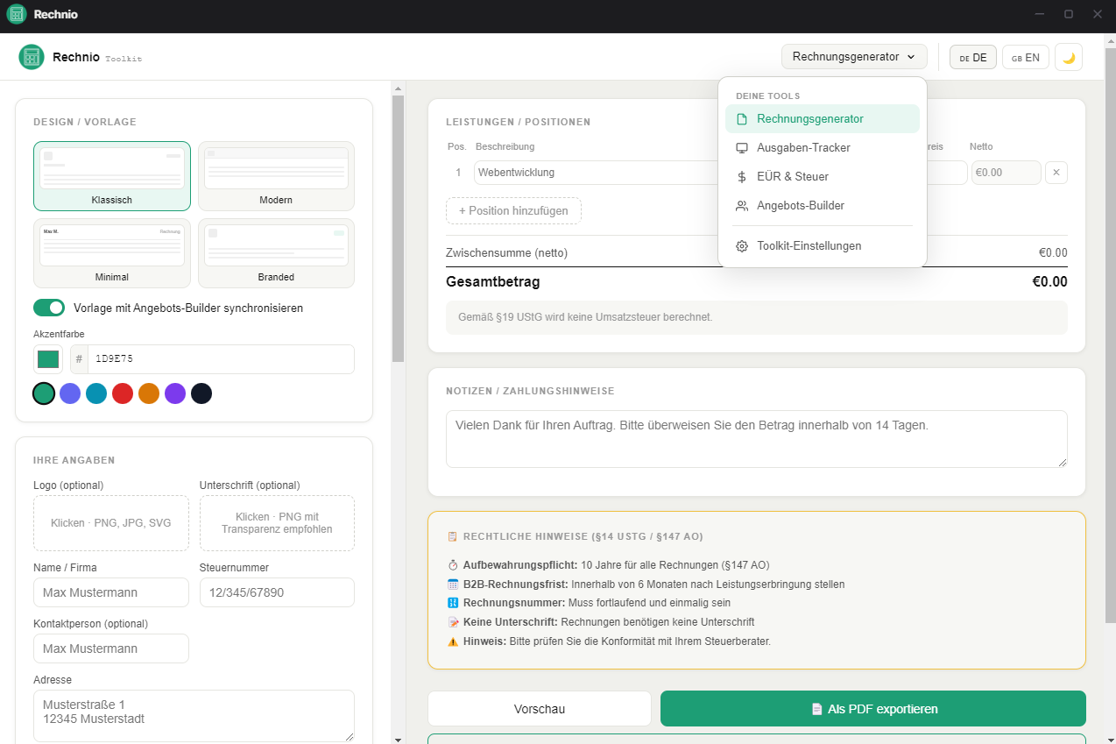Open the Rechnungsgenerator tool dropdown
Image resolution: width=1116 pixels, height=744 pixels.
(x=854, y=57)
